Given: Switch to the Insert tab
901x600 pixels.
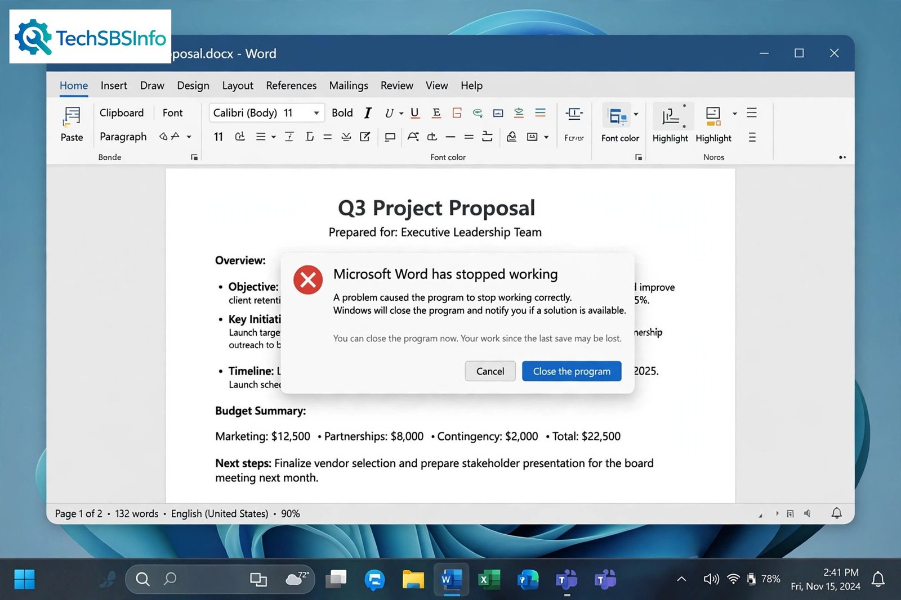Looking at the screenshot, I should coord(114,85).
